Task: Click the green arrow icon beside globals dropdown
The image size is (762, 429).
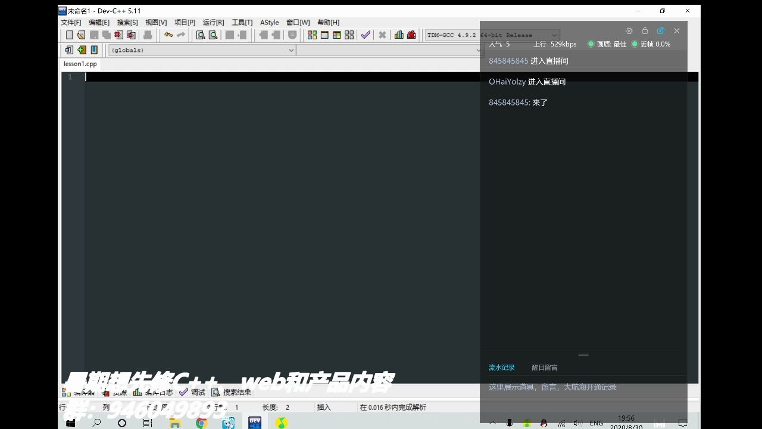Action: tap(82, 50)
